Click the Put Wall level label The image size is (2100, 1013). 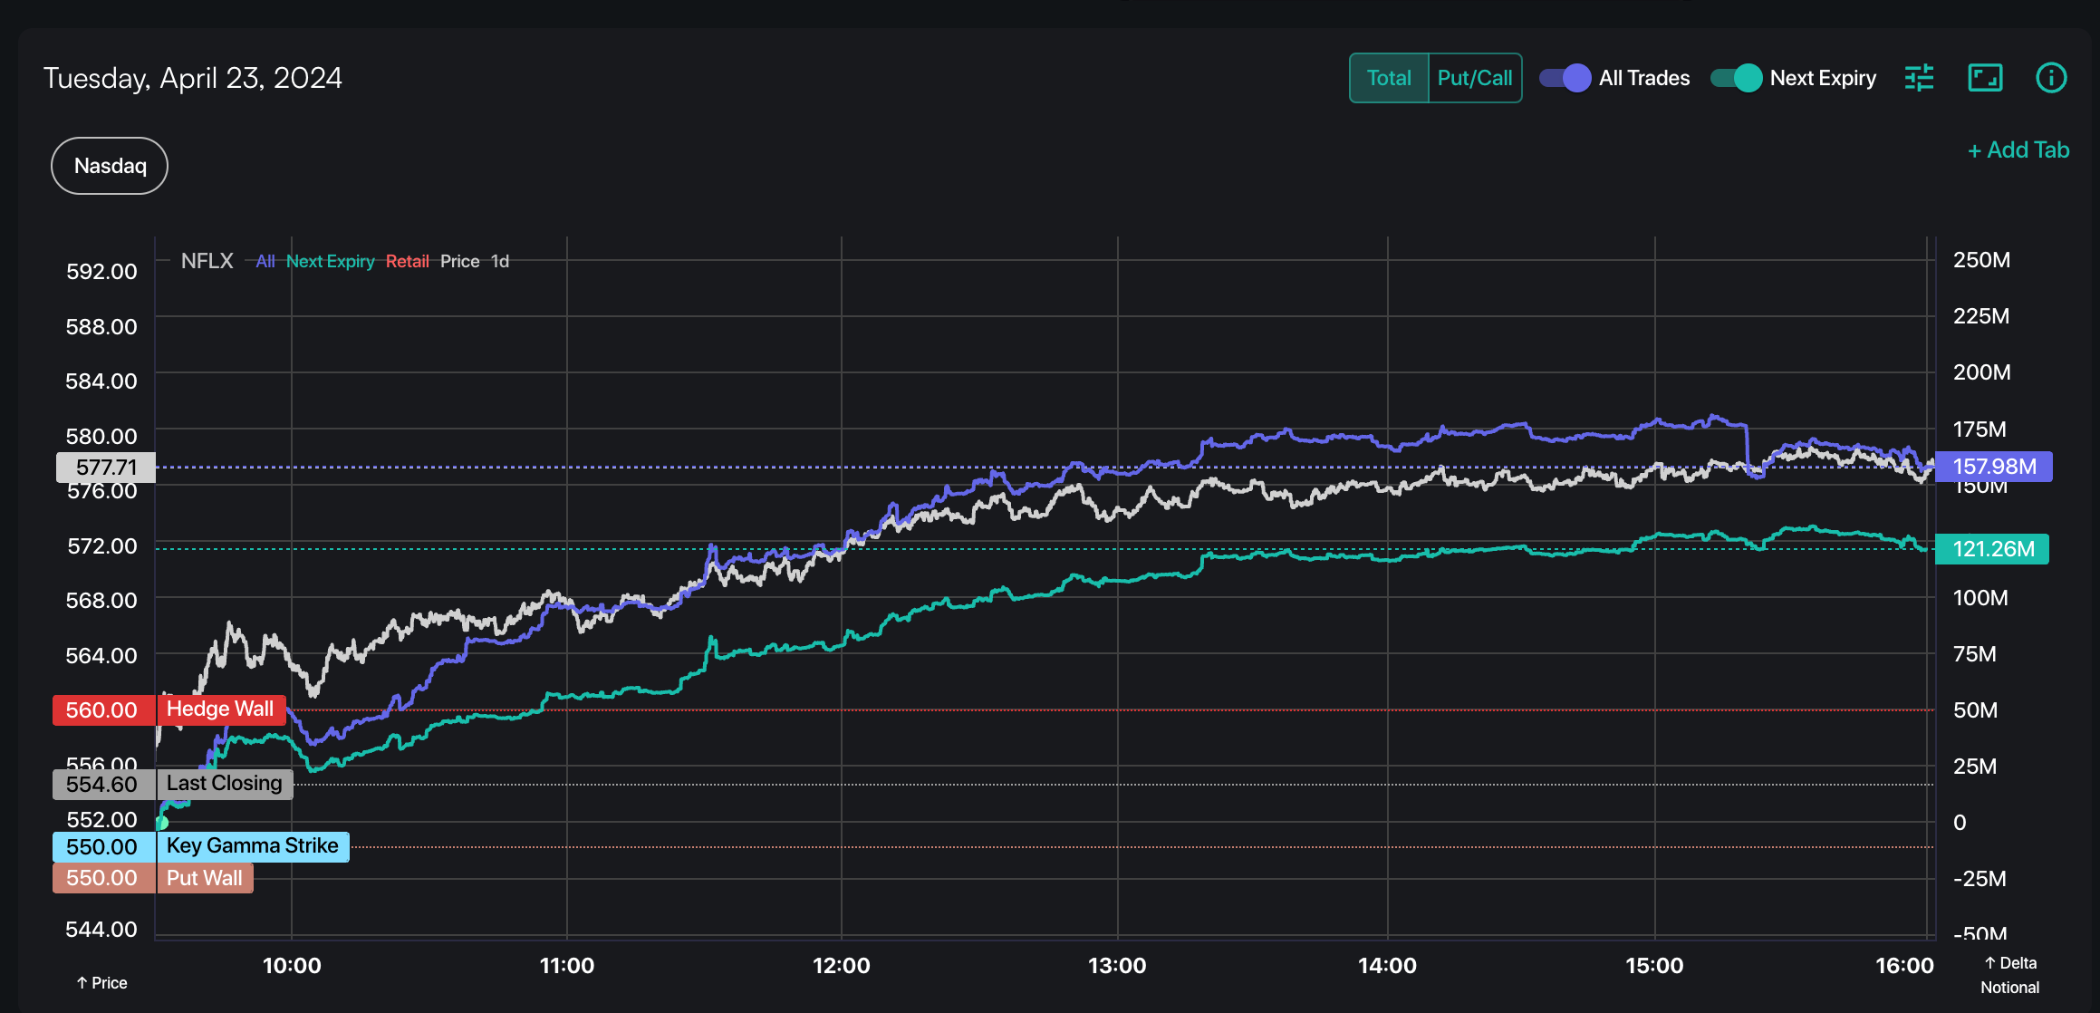click(204, 878)
